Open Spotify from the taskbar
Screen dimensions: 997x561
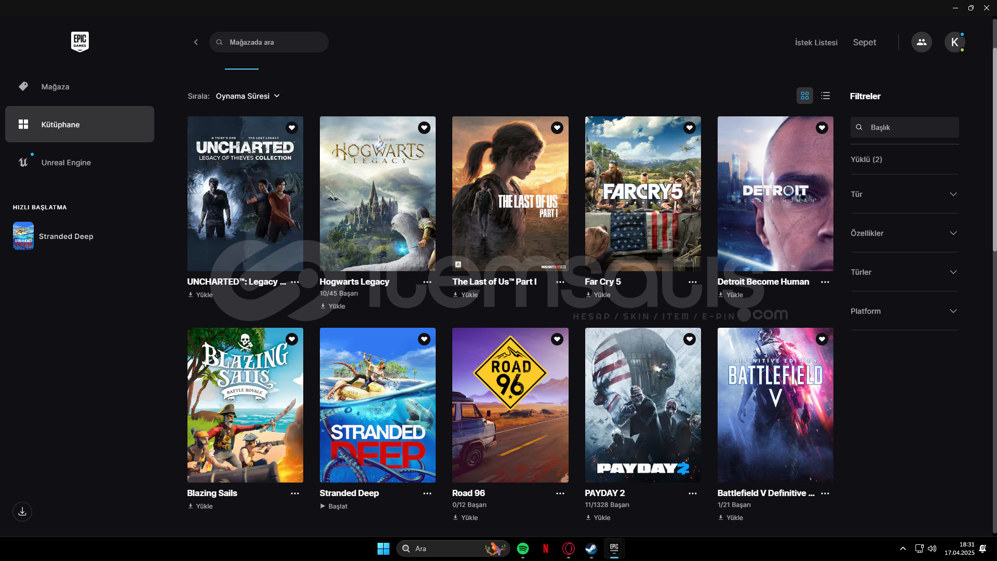(x=523, y=549)
